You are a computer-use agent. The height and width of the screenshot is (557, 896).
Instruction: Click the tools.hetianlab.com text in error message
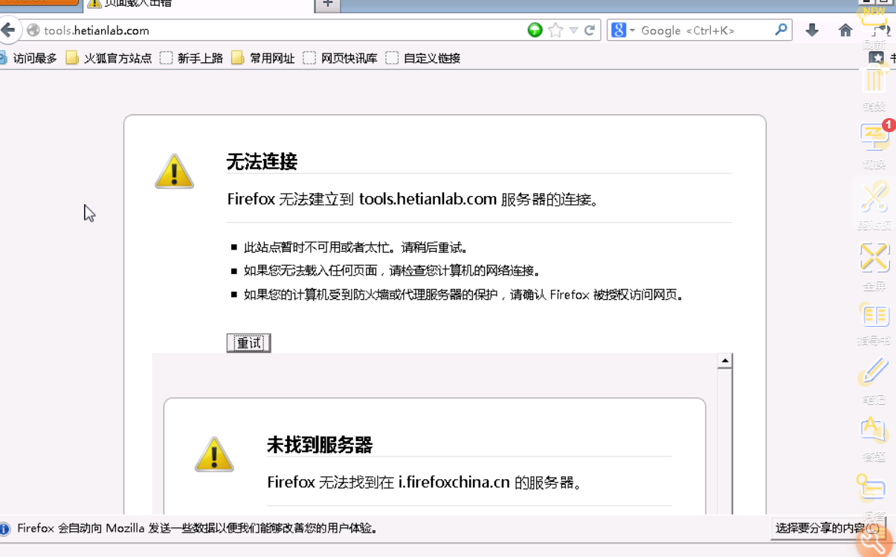pos(428,199)
